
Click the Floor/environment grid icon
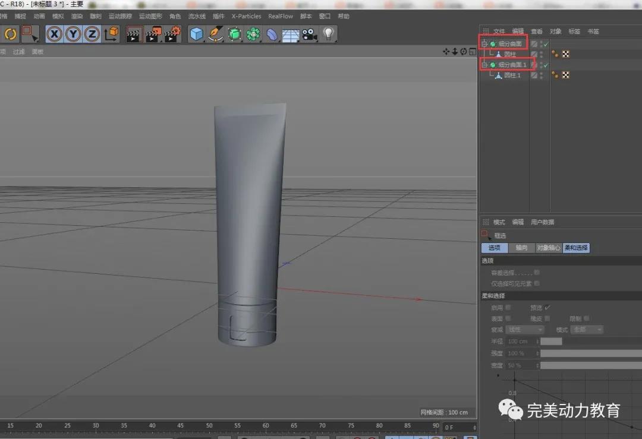click(290, 34)
